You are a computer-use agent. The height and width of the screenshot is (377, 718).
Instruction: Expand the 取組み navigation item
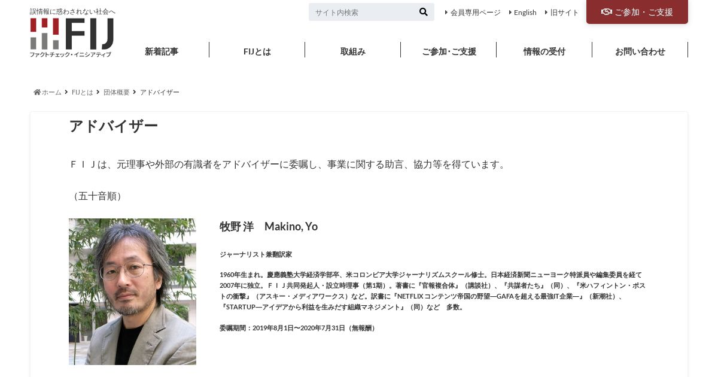tap(353, 51)
